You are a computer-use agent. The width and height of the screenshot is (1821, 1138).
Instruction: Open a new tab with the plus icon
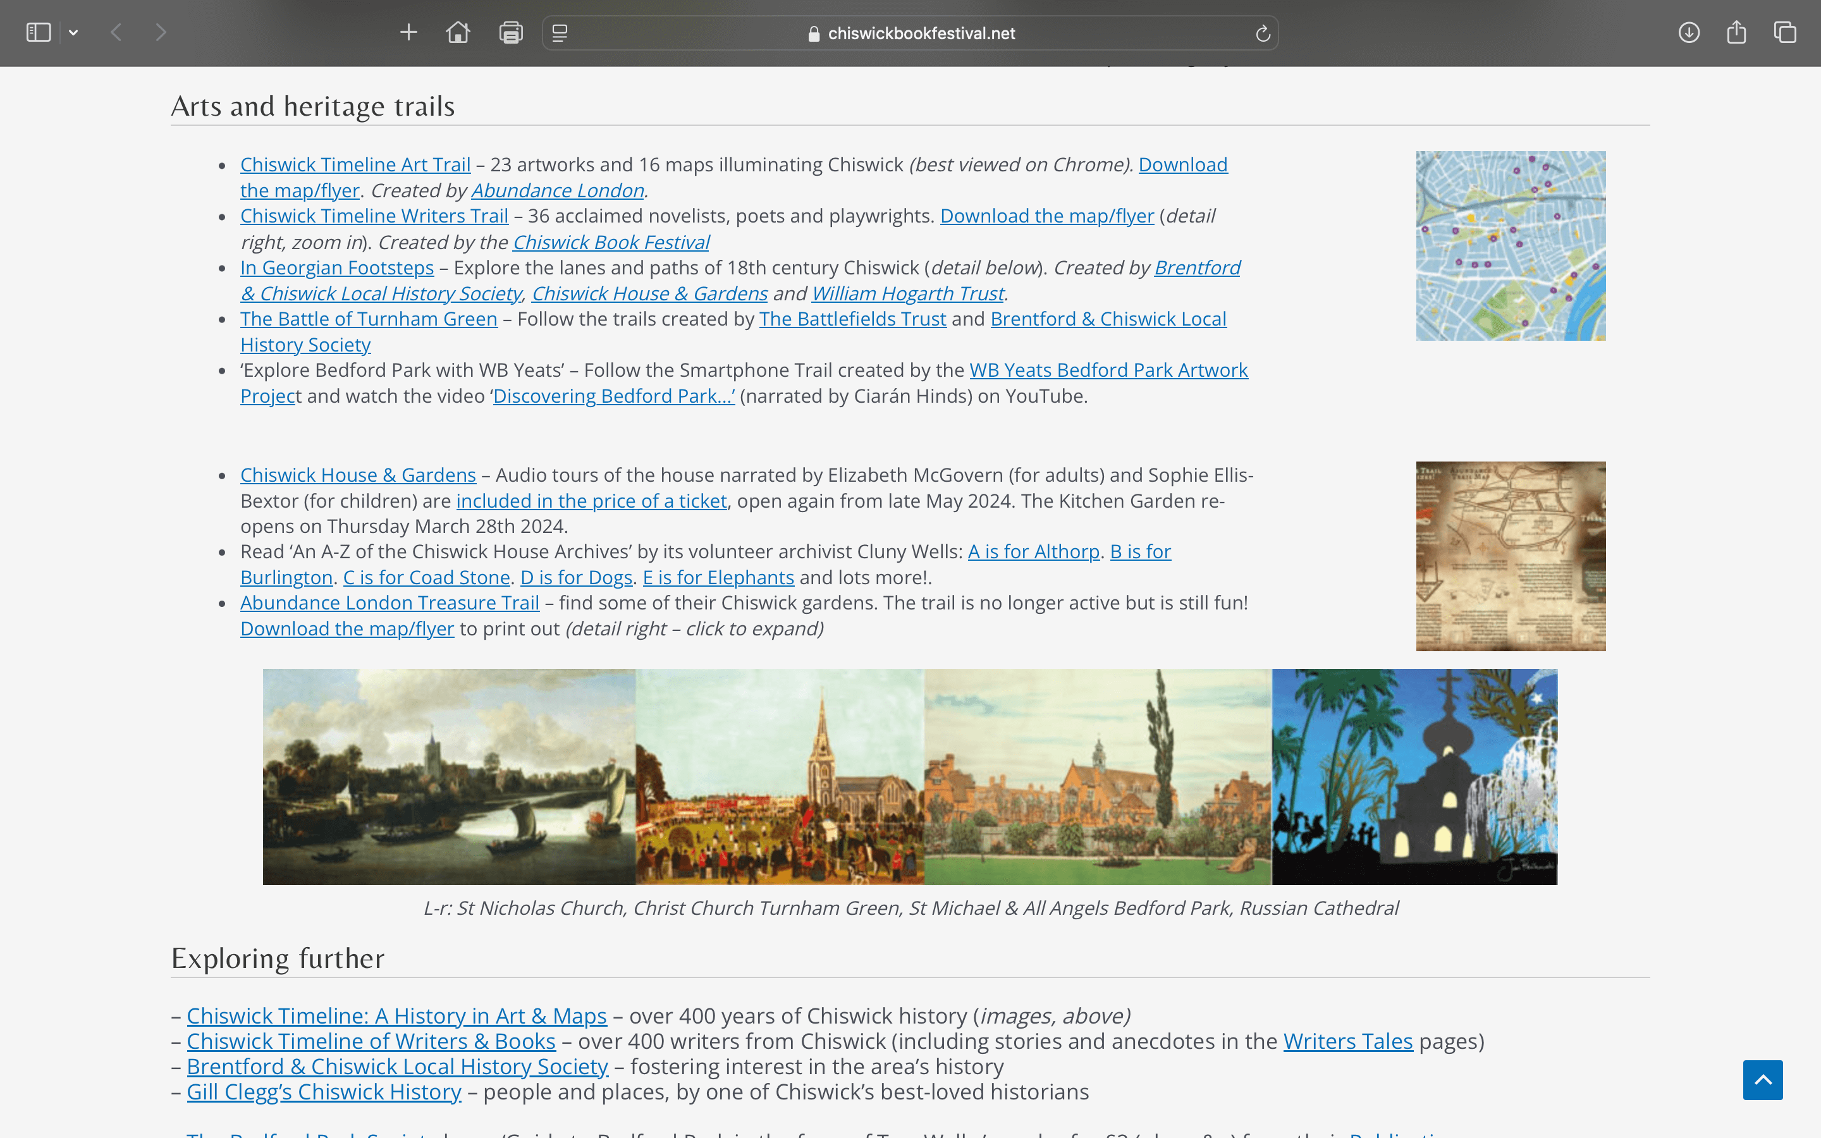408,32
